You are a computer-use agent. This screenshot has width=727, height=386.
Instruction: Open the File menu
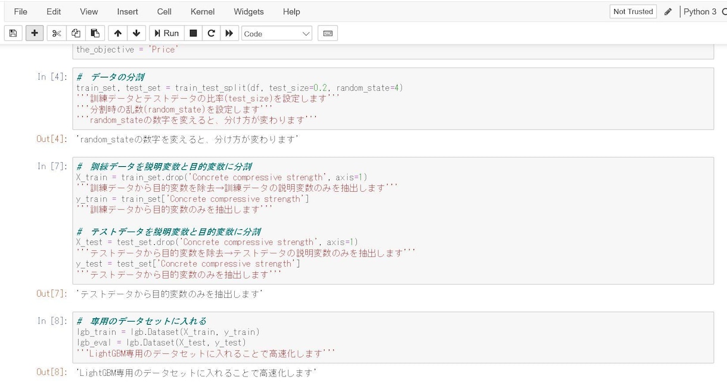pyautogui.click(x=20, y=11)
